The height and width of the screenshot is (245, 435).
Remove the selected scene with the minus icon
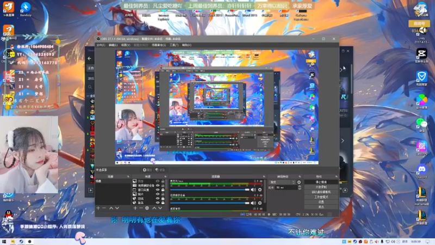point(104,208)
